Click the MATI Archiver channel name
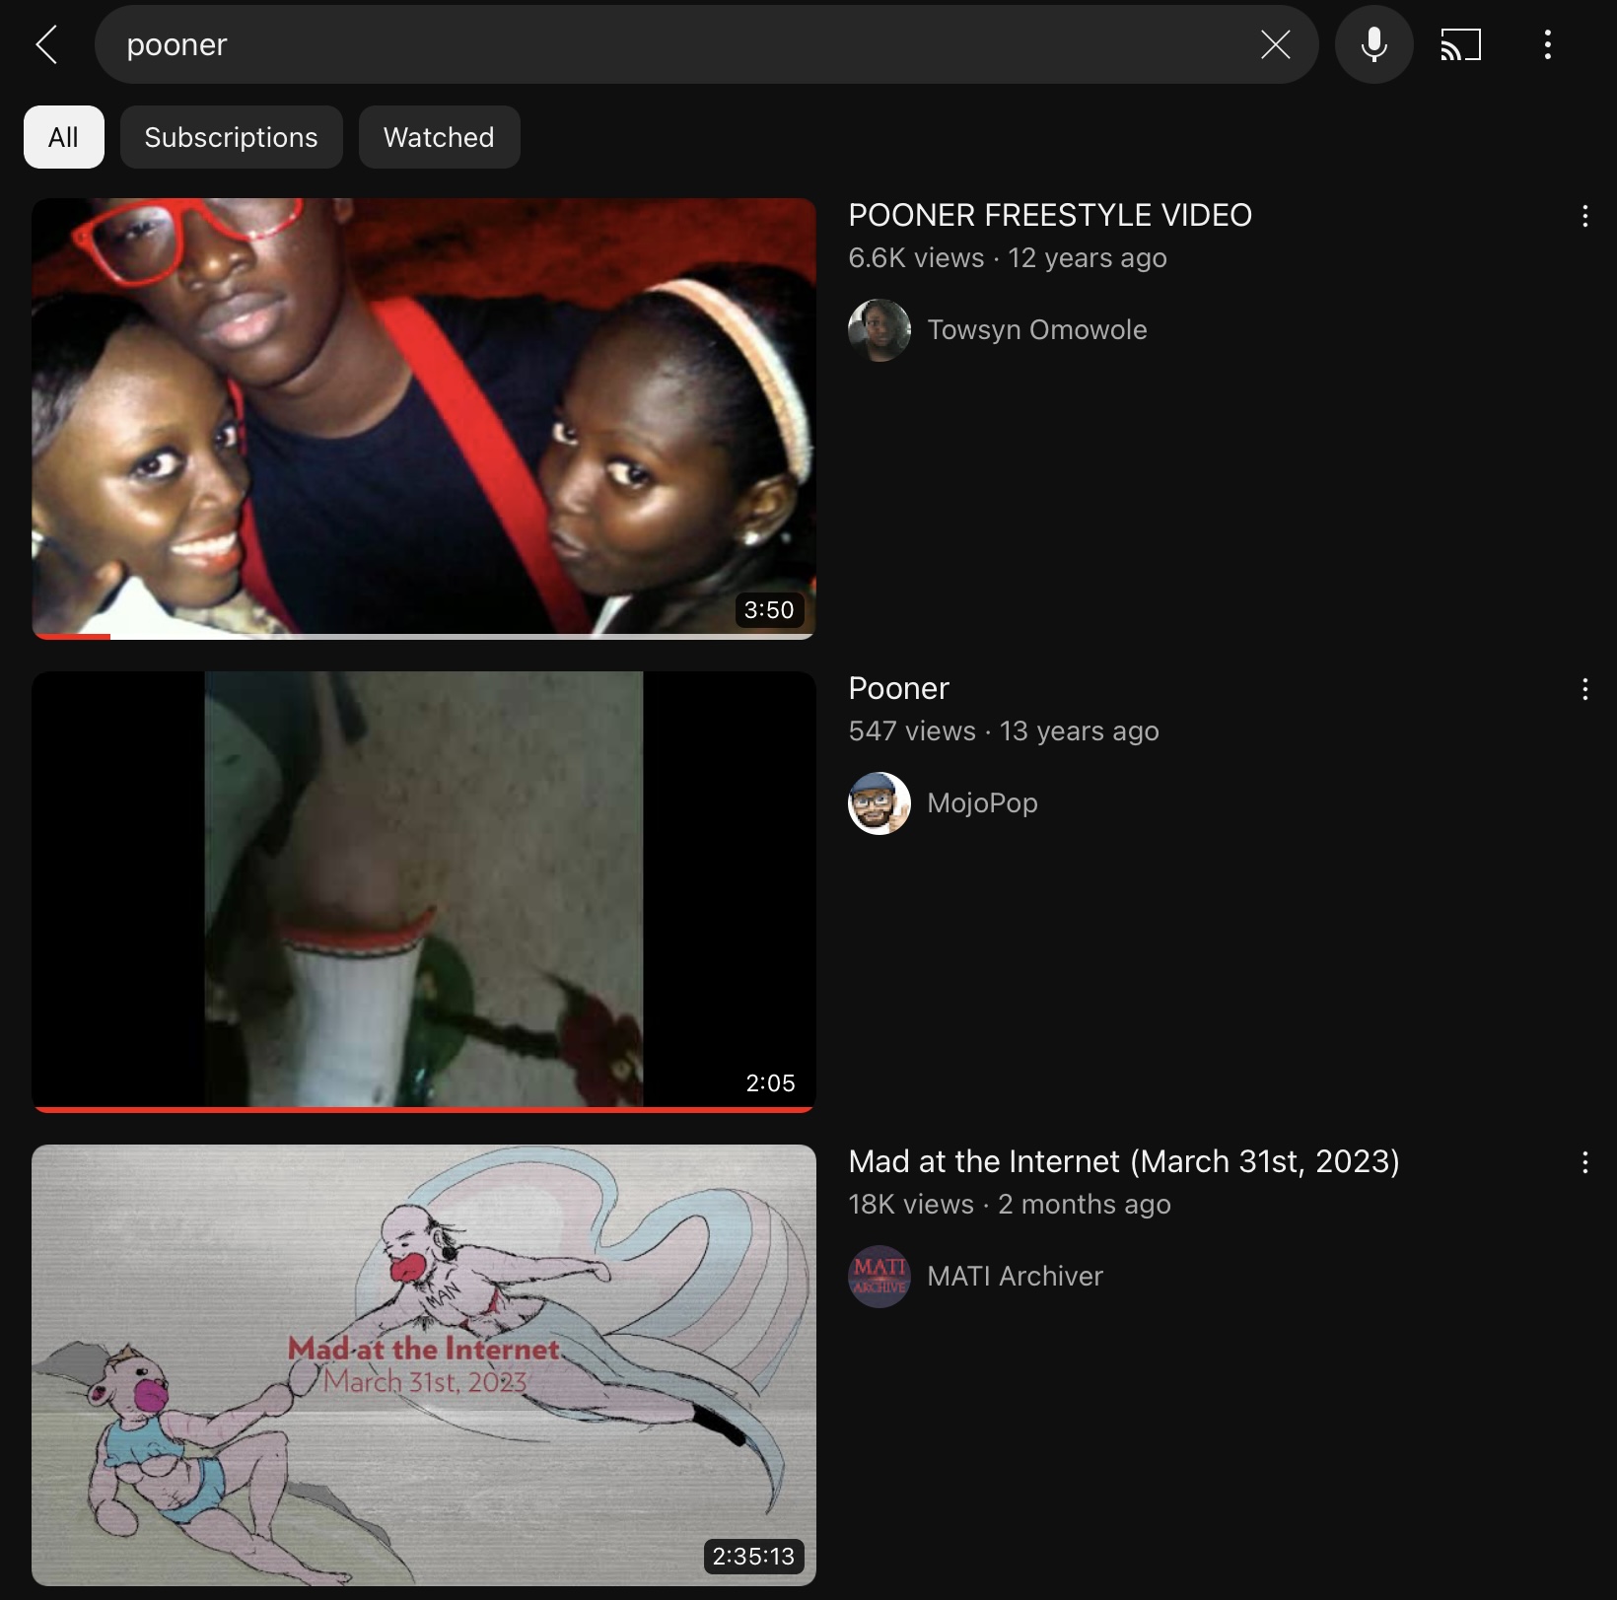This screenshot has height=1600, width=1617. [x=1015, y=1277]
